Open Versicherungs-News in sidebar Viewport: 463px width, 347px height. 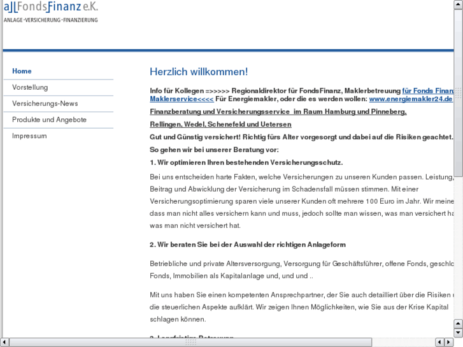(x=45, y=104)
